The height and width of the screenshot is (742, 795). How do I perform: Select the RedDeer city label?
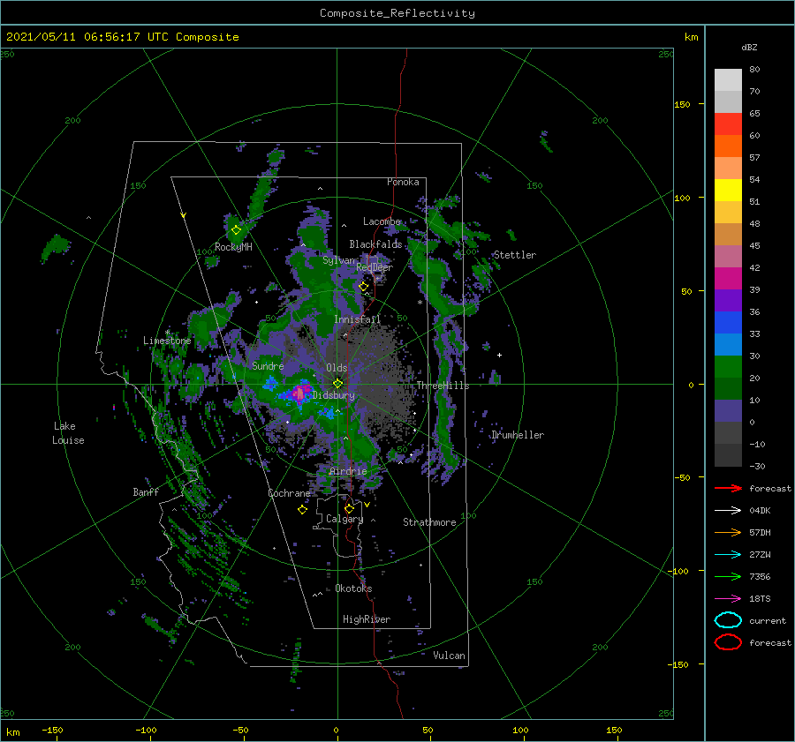click(x=375, y=267)
